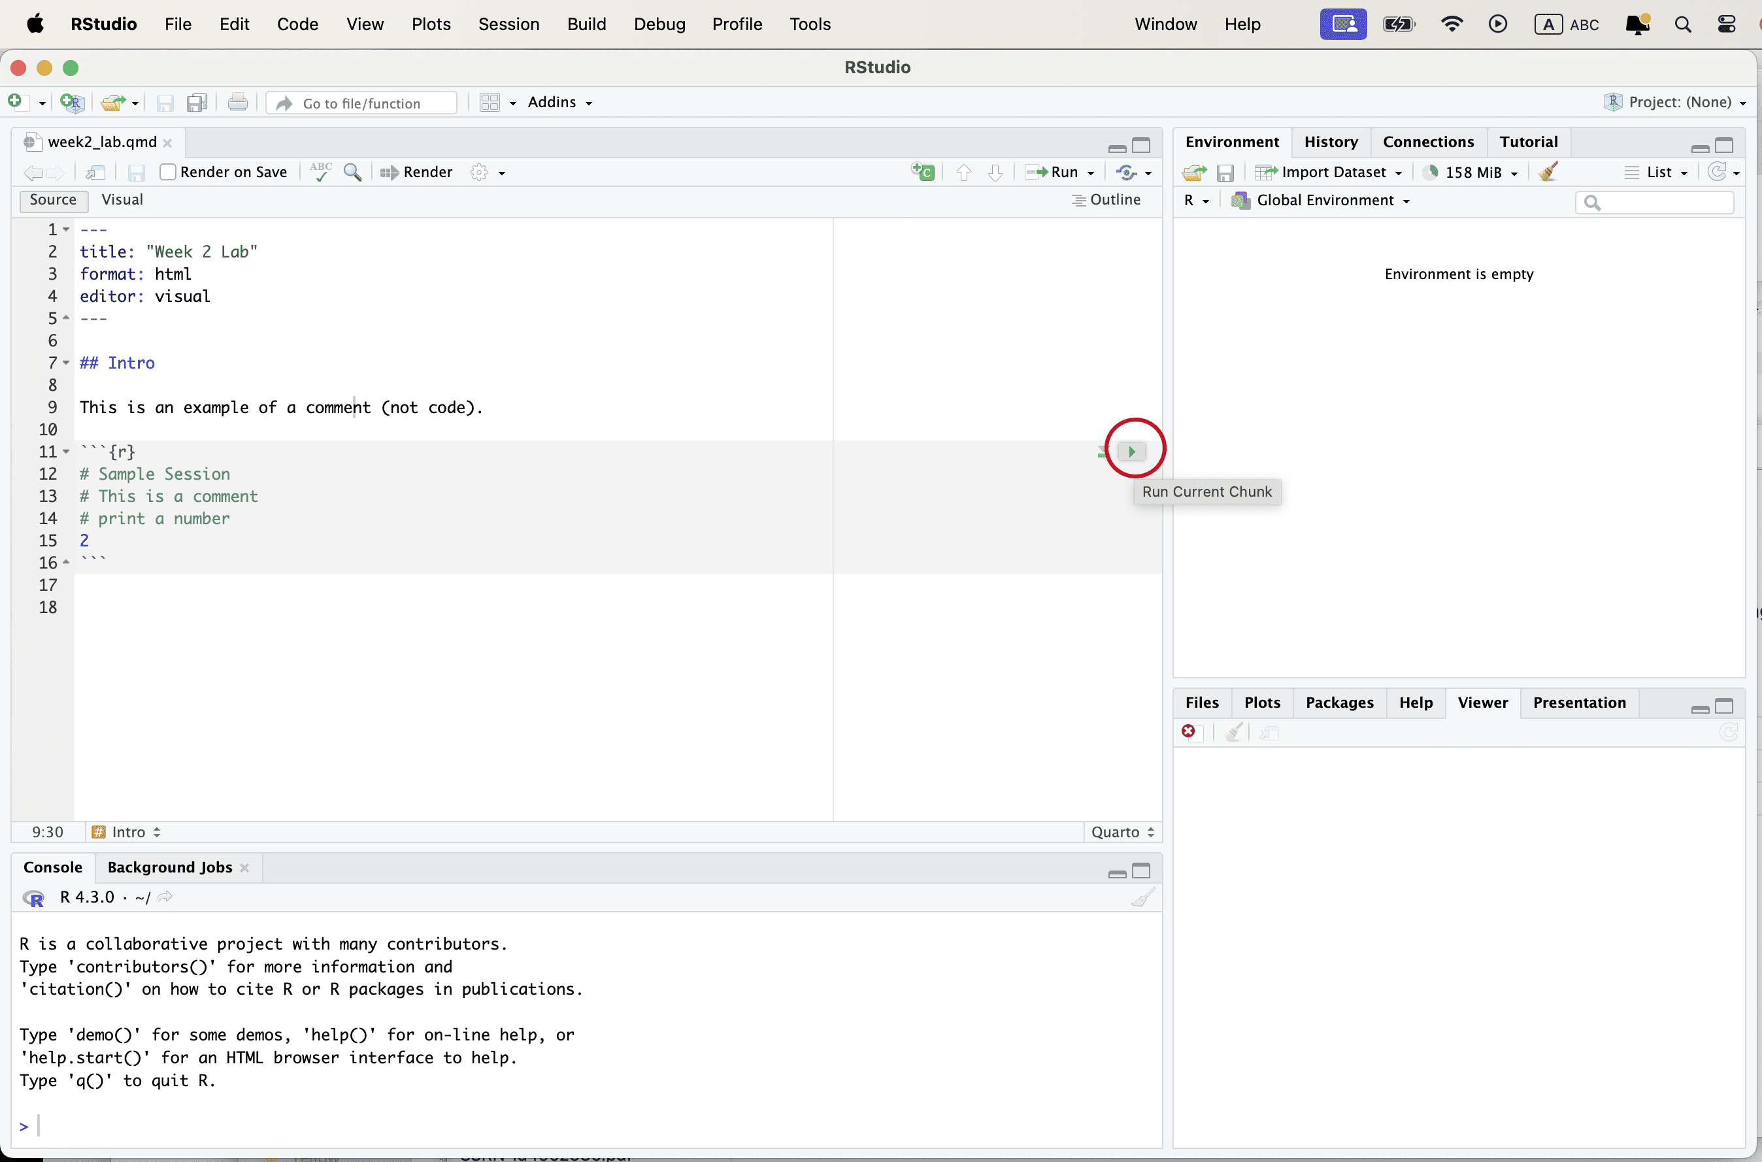1762x1162 pixels.
Task: Switch editor to Visual mode
Action: 122,199
